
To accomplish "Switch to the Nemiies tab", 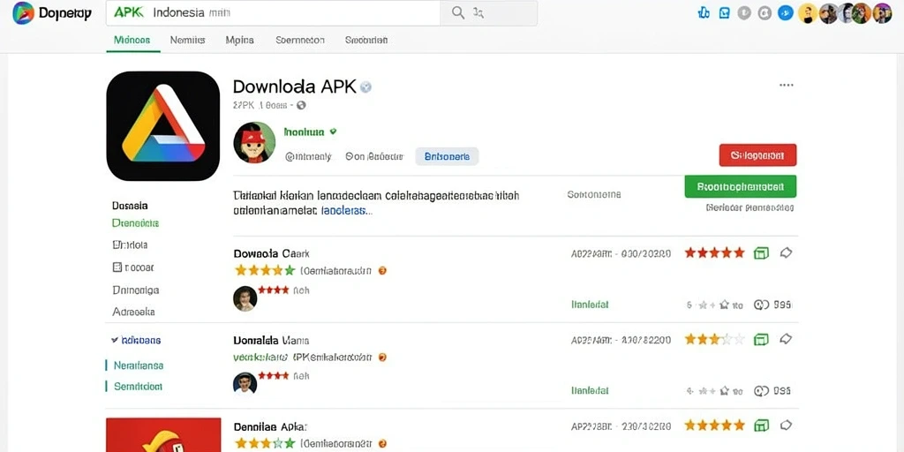I will click(x=188, y=41).
